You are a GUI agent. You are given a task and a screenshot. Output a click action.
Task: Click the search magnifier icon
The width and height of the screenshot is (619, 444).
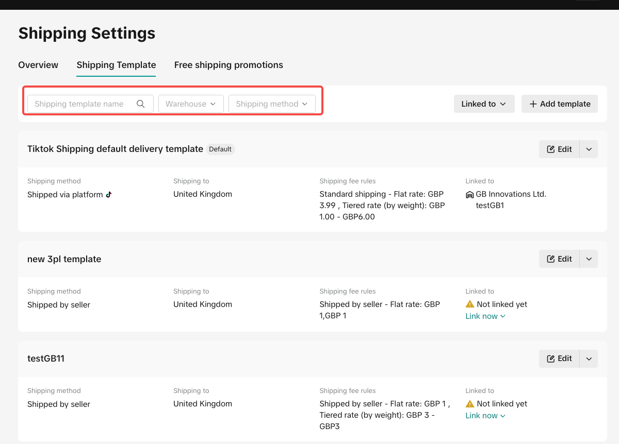[140, 104]
